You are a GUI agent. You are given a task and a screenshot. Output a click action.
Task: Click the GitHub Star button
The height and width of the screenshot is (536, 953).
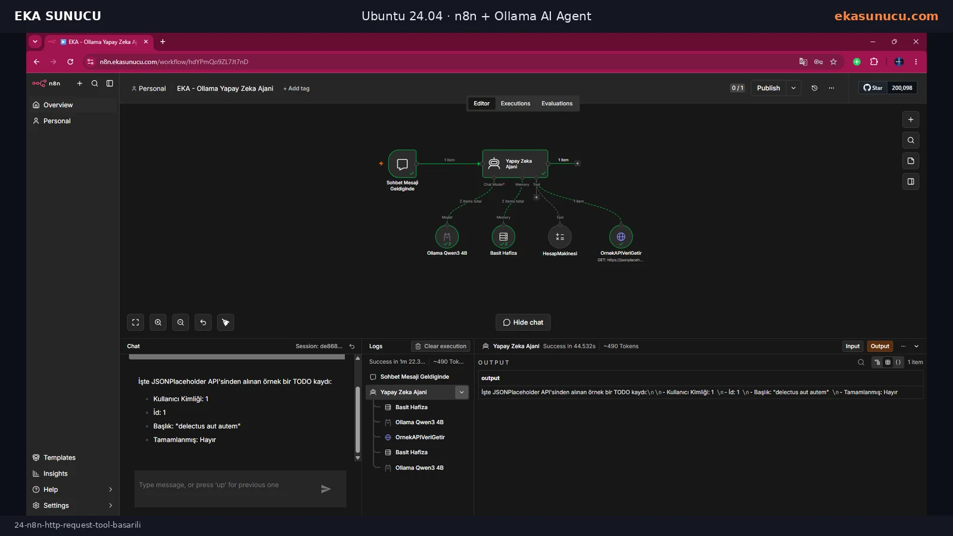(x=873, y=88)
